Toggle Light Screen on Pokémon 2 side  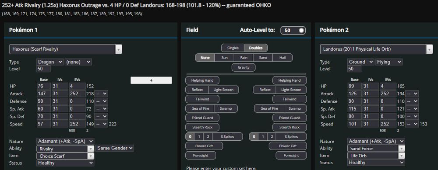tap(291, 90)
